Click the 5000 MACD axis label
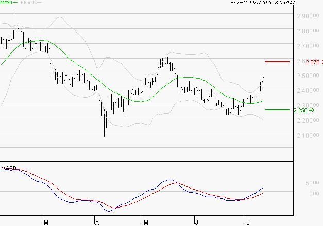323x226 pixels. [x=312, y=183]
